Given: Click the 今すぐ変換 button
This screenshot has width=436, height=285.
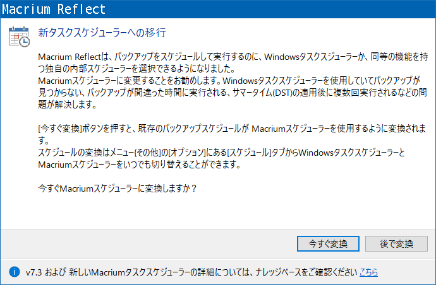Looking at the screenshot, I should click(x=328, y=243).
